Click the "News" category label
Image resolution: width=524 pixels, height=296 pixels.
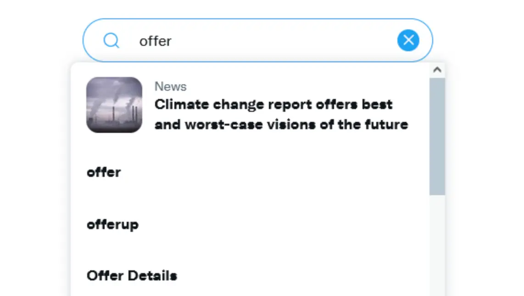click(170, 86)
